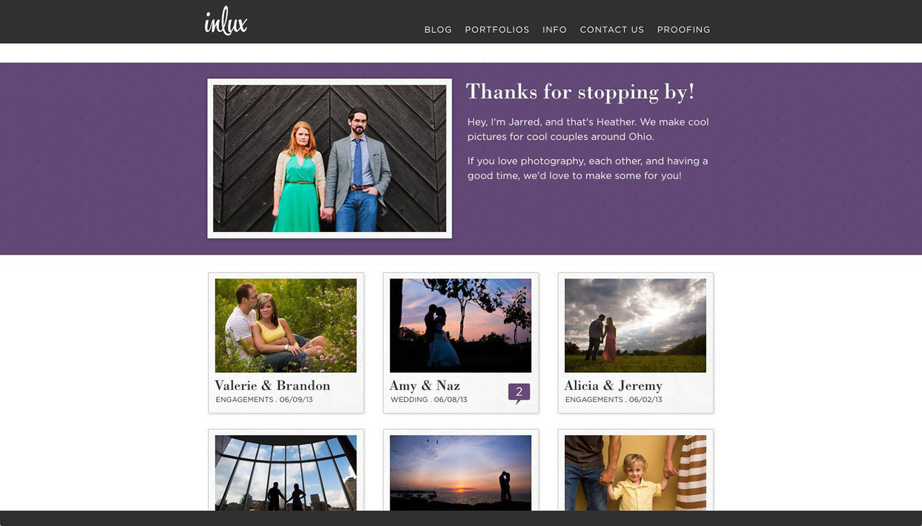Image resolution: width=922 pixels, height=526 pixels.
Task: Open the Valerie & Brandon field photo
Action: [285, 325]
